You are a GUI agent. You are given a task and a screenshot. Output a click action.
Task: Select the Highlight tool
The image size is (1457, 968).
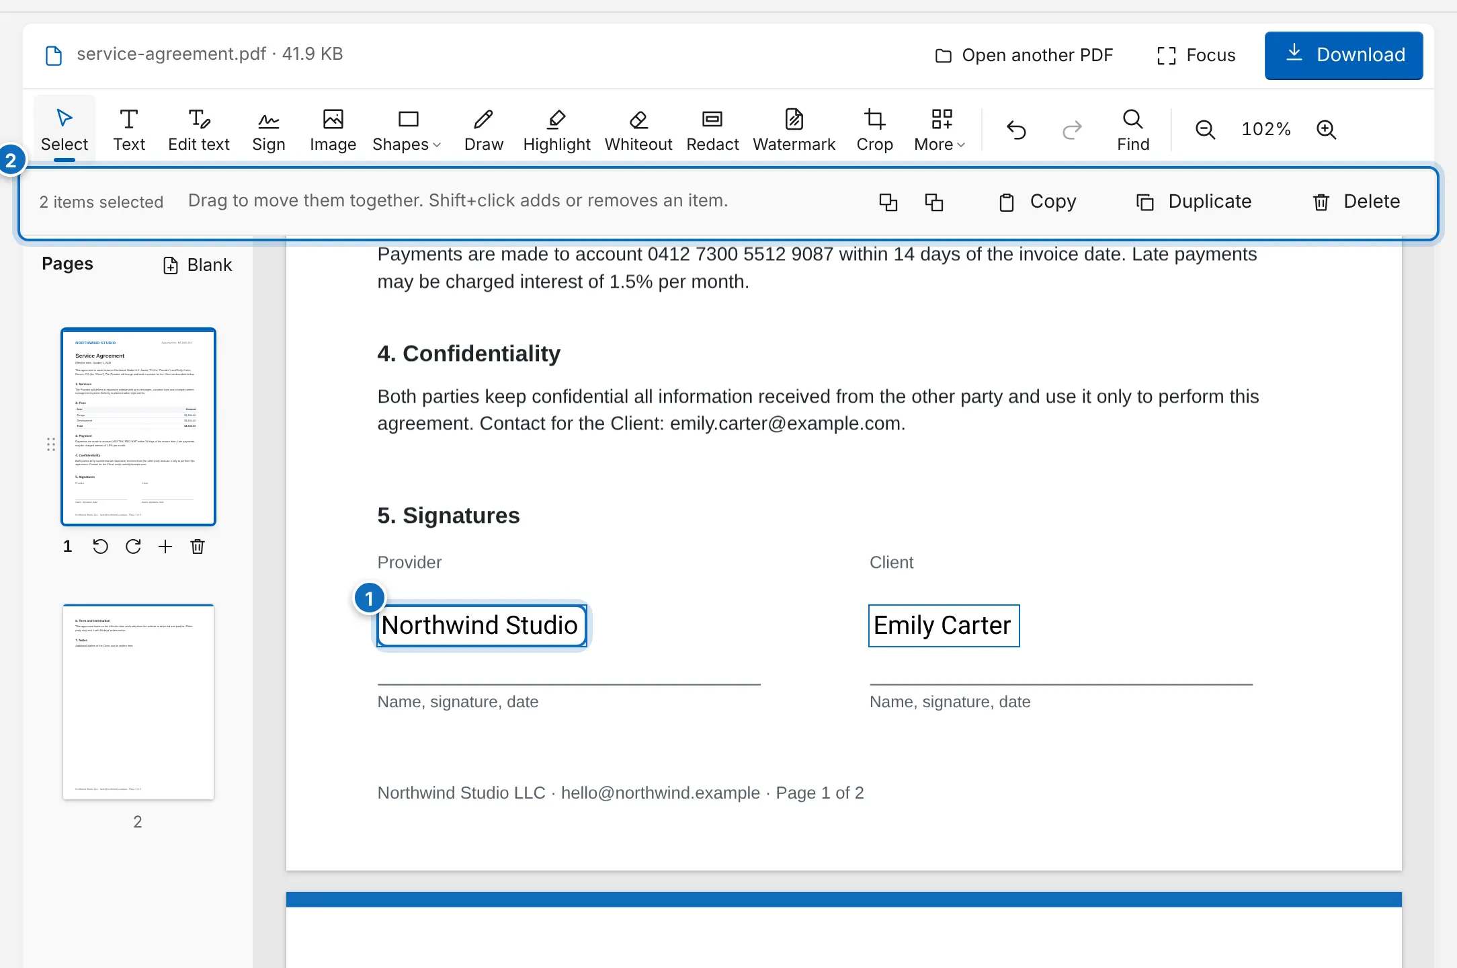[x=556, y=129]
